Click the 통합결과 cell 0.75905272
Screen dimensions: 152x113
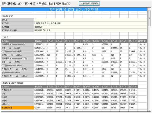40,72
